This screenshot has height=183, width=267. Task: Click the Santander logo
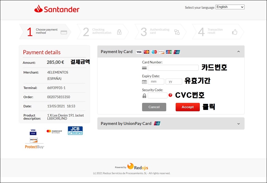coord(57,9)
